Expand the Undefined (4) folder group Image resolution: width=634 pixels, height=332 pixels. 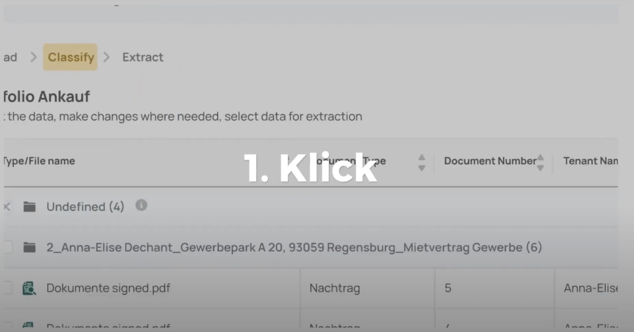click(x=85, y=207)
